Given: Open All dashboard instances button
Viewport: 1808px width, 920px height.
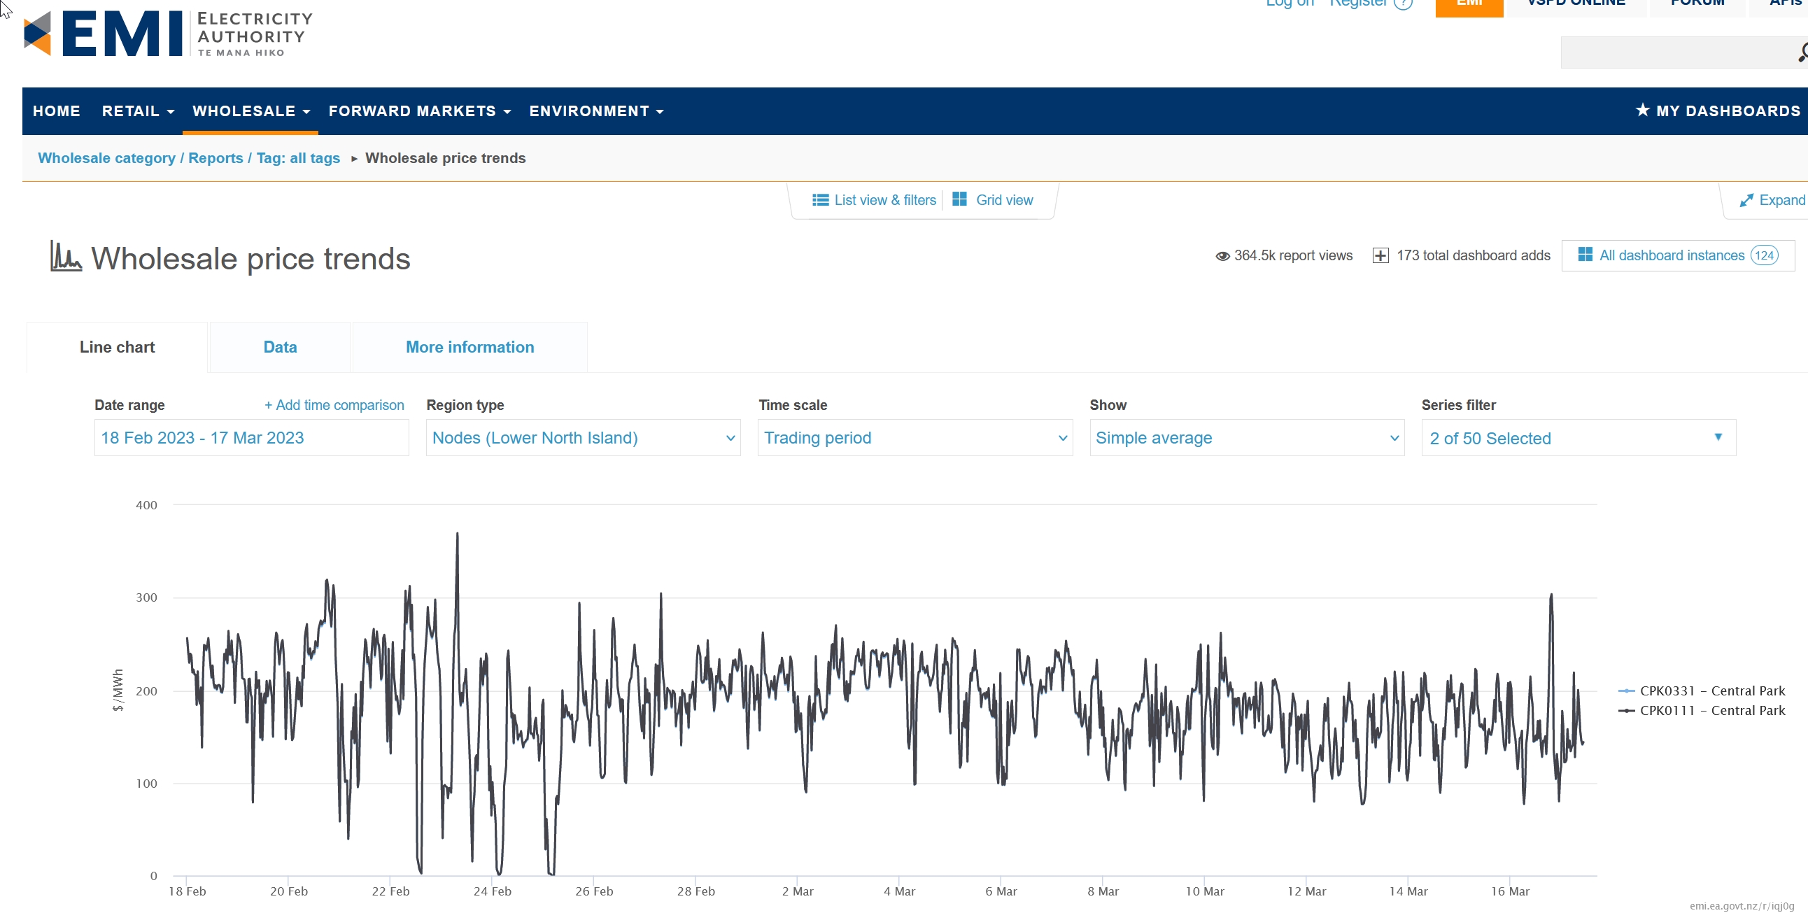Looking at the screenshot, I should point(1676,255).
